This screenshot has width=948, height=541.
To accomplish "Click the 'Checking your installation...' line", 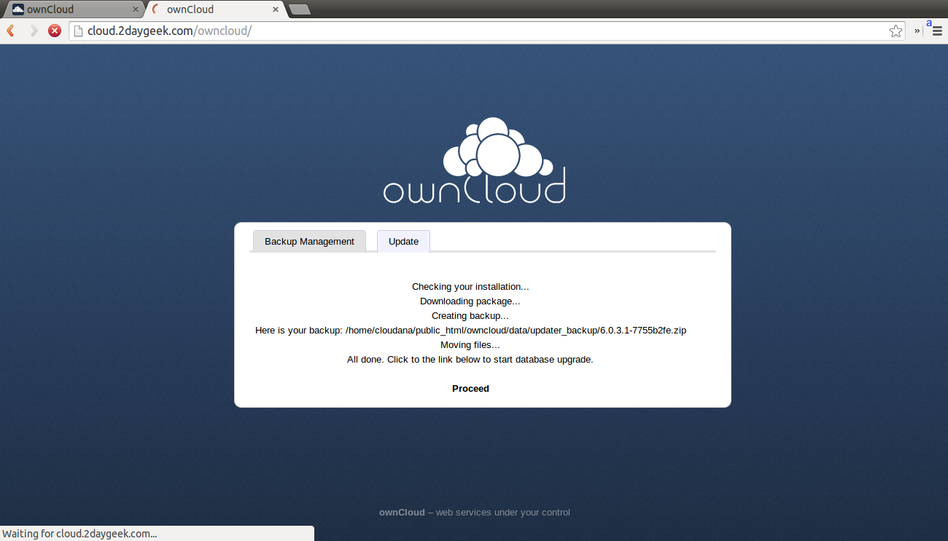I will click(x=470, y=286).
